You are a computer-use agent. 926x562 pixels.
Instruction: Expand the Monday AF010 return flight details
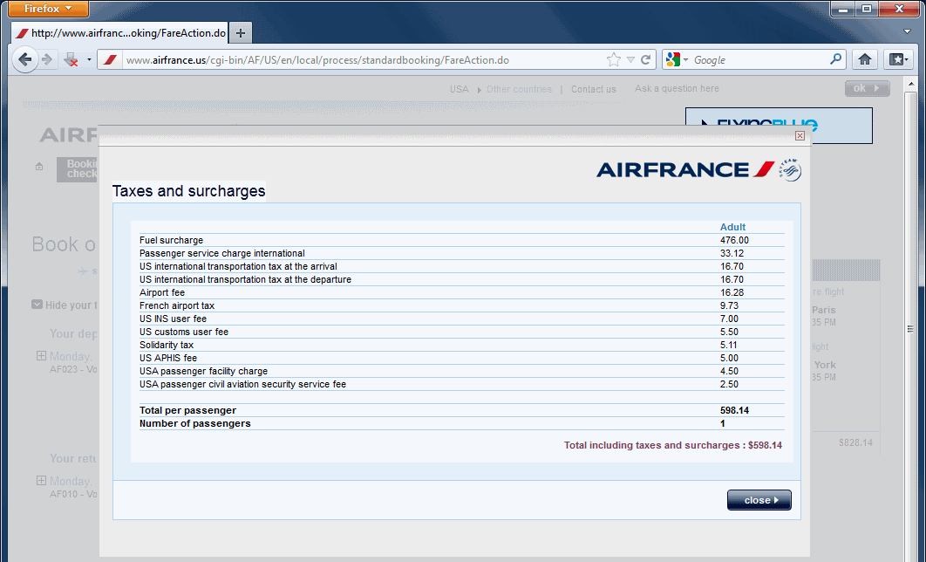tap(41, 481)
